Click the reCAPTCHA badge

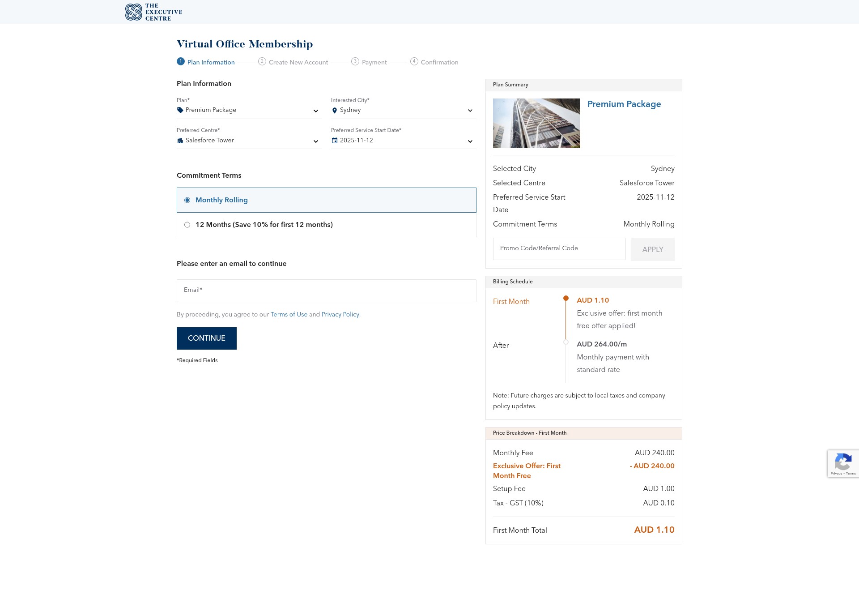843,463
